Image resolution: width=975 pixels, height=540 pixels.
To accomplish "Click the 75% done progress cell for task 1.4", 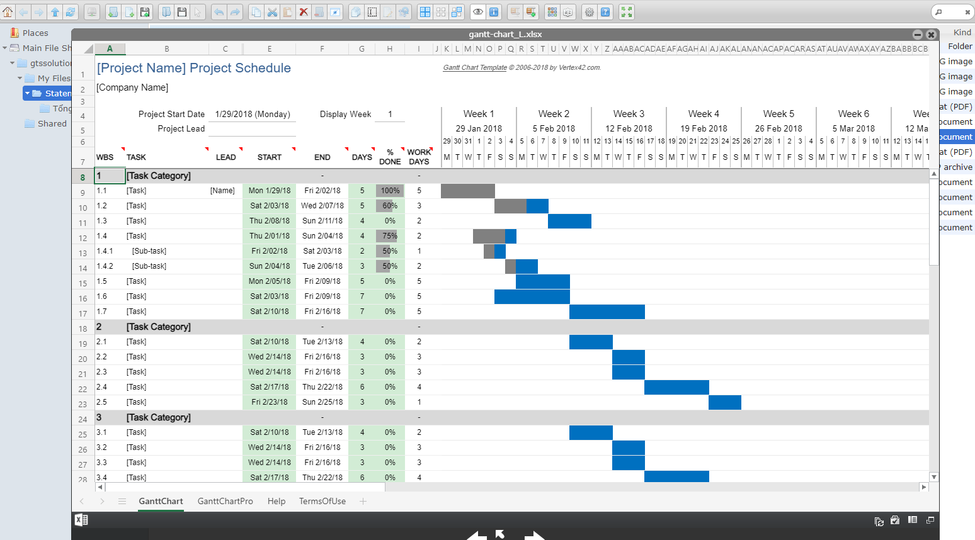I will point(390,236).
